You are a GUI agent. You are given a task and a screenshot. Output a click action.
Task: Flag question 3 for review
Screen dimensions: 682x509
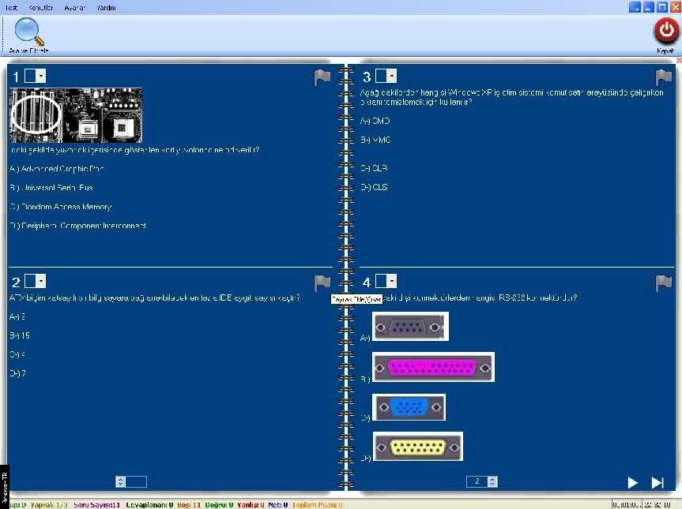[664, 77]
